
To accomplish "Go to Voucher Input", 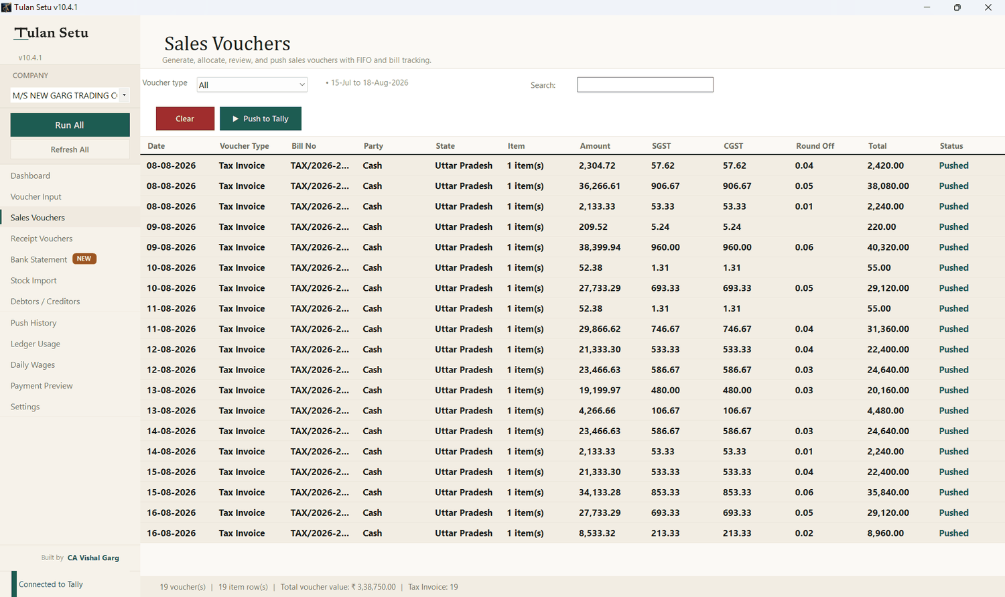I will 36,196.
